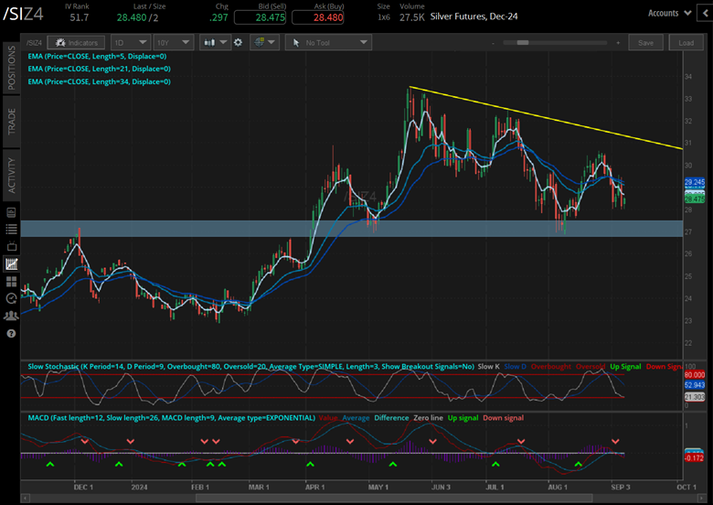The height and width of the screenshot is (505, 713).
Task: Select the charts icon in sidebar
Action: coord(11,263)
